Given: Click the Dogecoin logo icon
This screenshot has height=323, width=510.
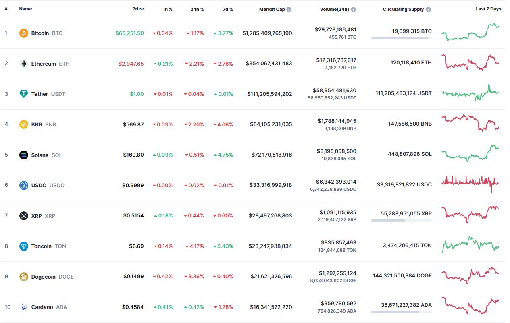Looking at the screenshot, I should coord(24,277).
